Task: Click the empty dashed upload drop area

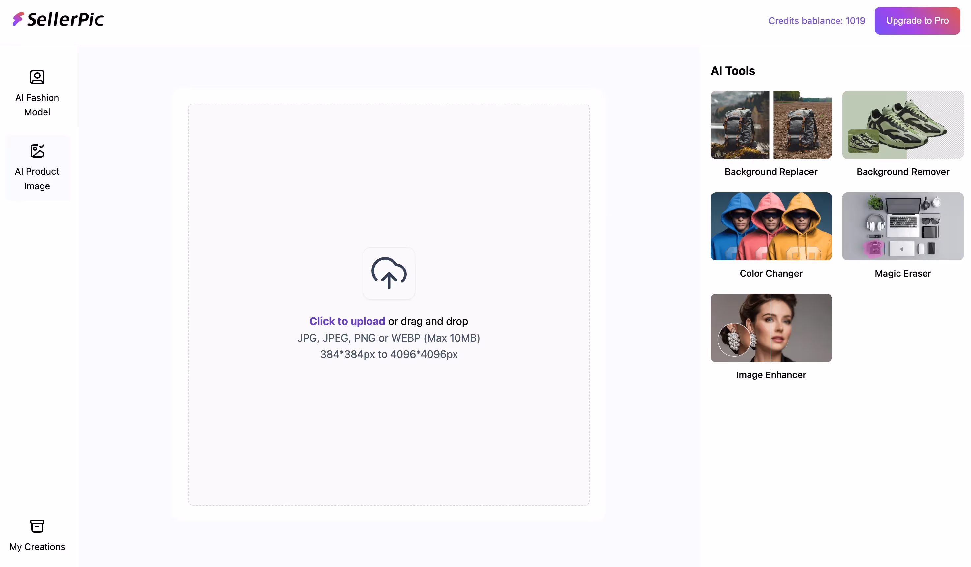Action: 388,432
